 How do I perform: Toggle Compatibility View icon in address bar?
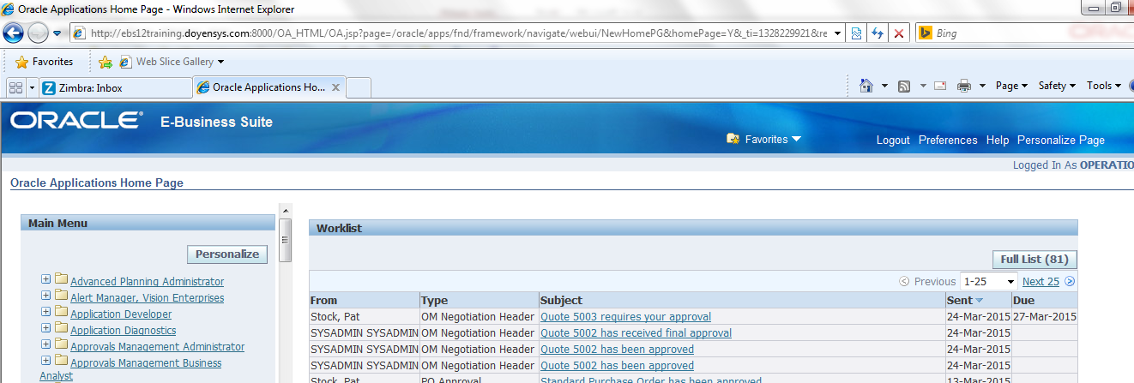tap(856, 33)
